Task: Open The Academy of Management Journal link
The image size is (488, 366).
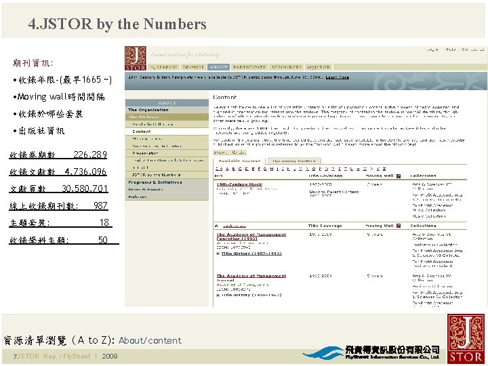Action: pyautogui.click(x=251, y=278)
